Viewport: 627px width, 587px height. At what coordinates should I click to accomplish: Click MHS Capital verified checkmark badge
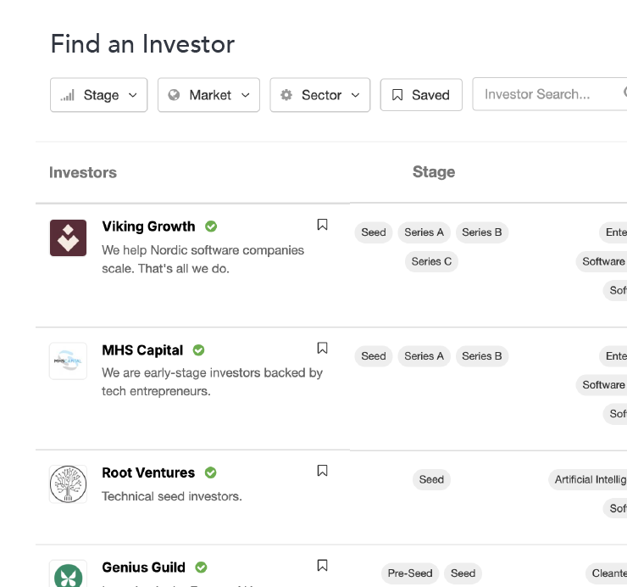pyautogui.click(x=199, y=350)
